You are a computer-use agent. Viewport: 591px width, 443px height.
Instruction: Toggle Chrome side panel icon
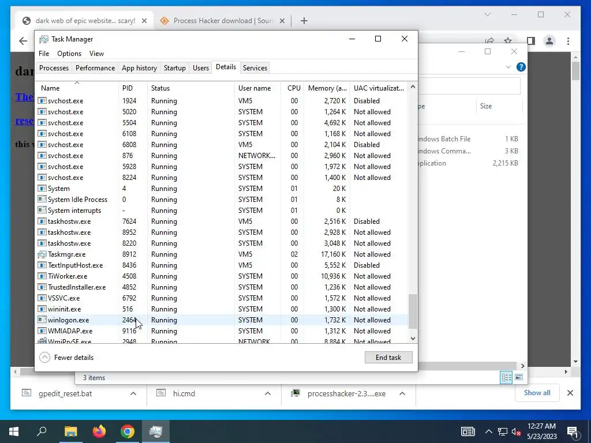(x=531, y=41)
